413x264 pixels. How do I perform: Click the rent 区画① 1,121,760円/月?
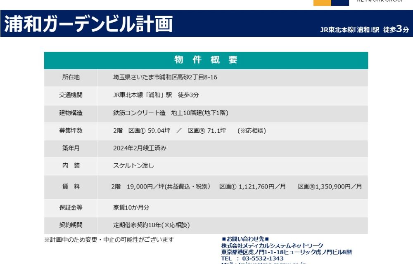253,187
